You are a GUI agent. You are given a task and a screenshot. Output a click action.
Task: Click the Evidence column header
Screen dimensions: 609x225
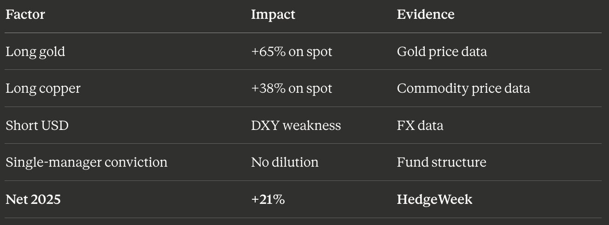[426, 14]
